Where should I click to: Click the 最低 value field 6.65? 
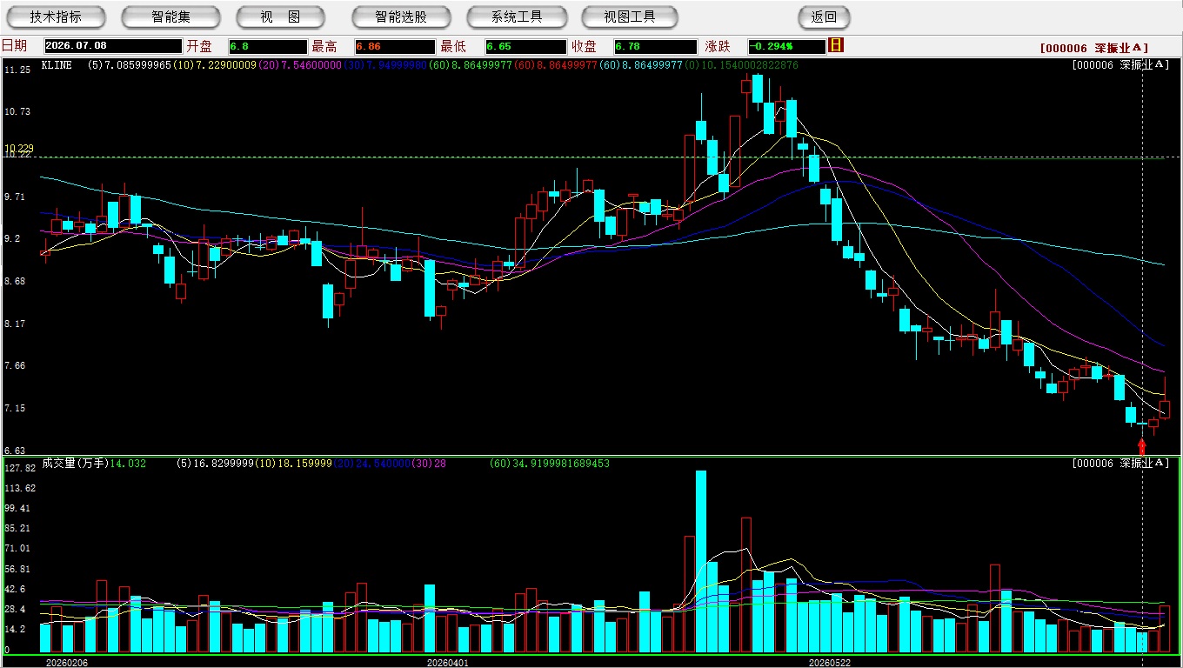coord(526,46)
